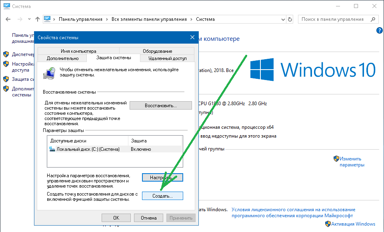Click shield icon beside 'Активация Windows'
This screenshot has height=232, width=384.
click(328, 224)
